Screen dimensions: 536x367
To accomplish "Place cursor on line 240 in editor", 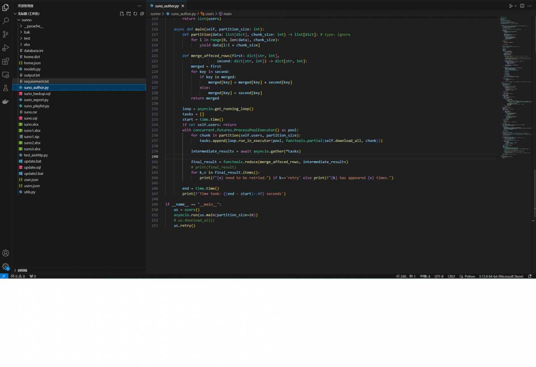I will (x=332, y=156).
